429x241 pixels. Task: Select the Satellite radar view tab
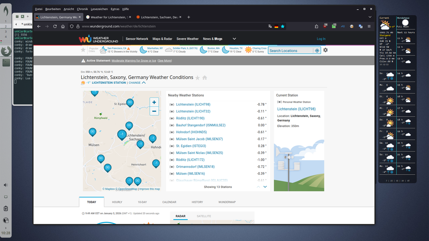coord(204,216)
